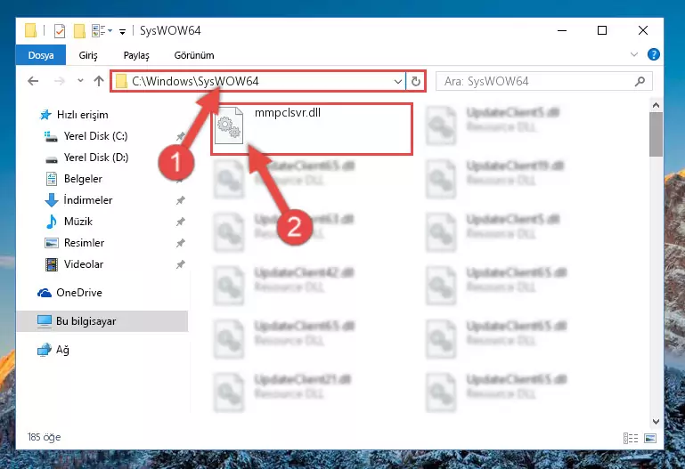685x469 pixels.
Task: Select the mmpclsvr.dll file icon
Action: tap(229, 125)
